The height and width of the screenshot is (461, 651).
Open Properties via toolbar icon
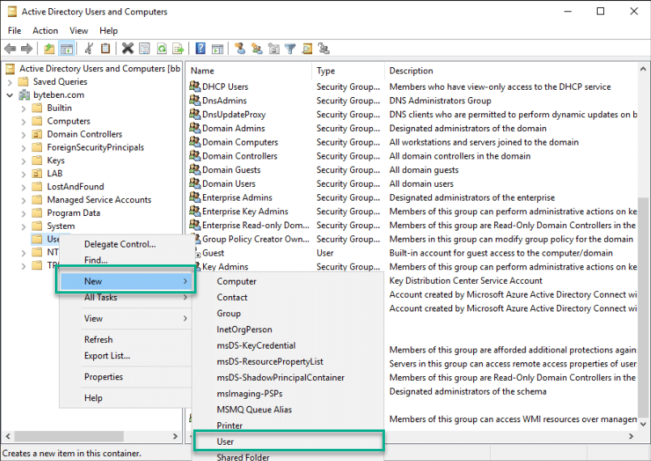point(144,49)
